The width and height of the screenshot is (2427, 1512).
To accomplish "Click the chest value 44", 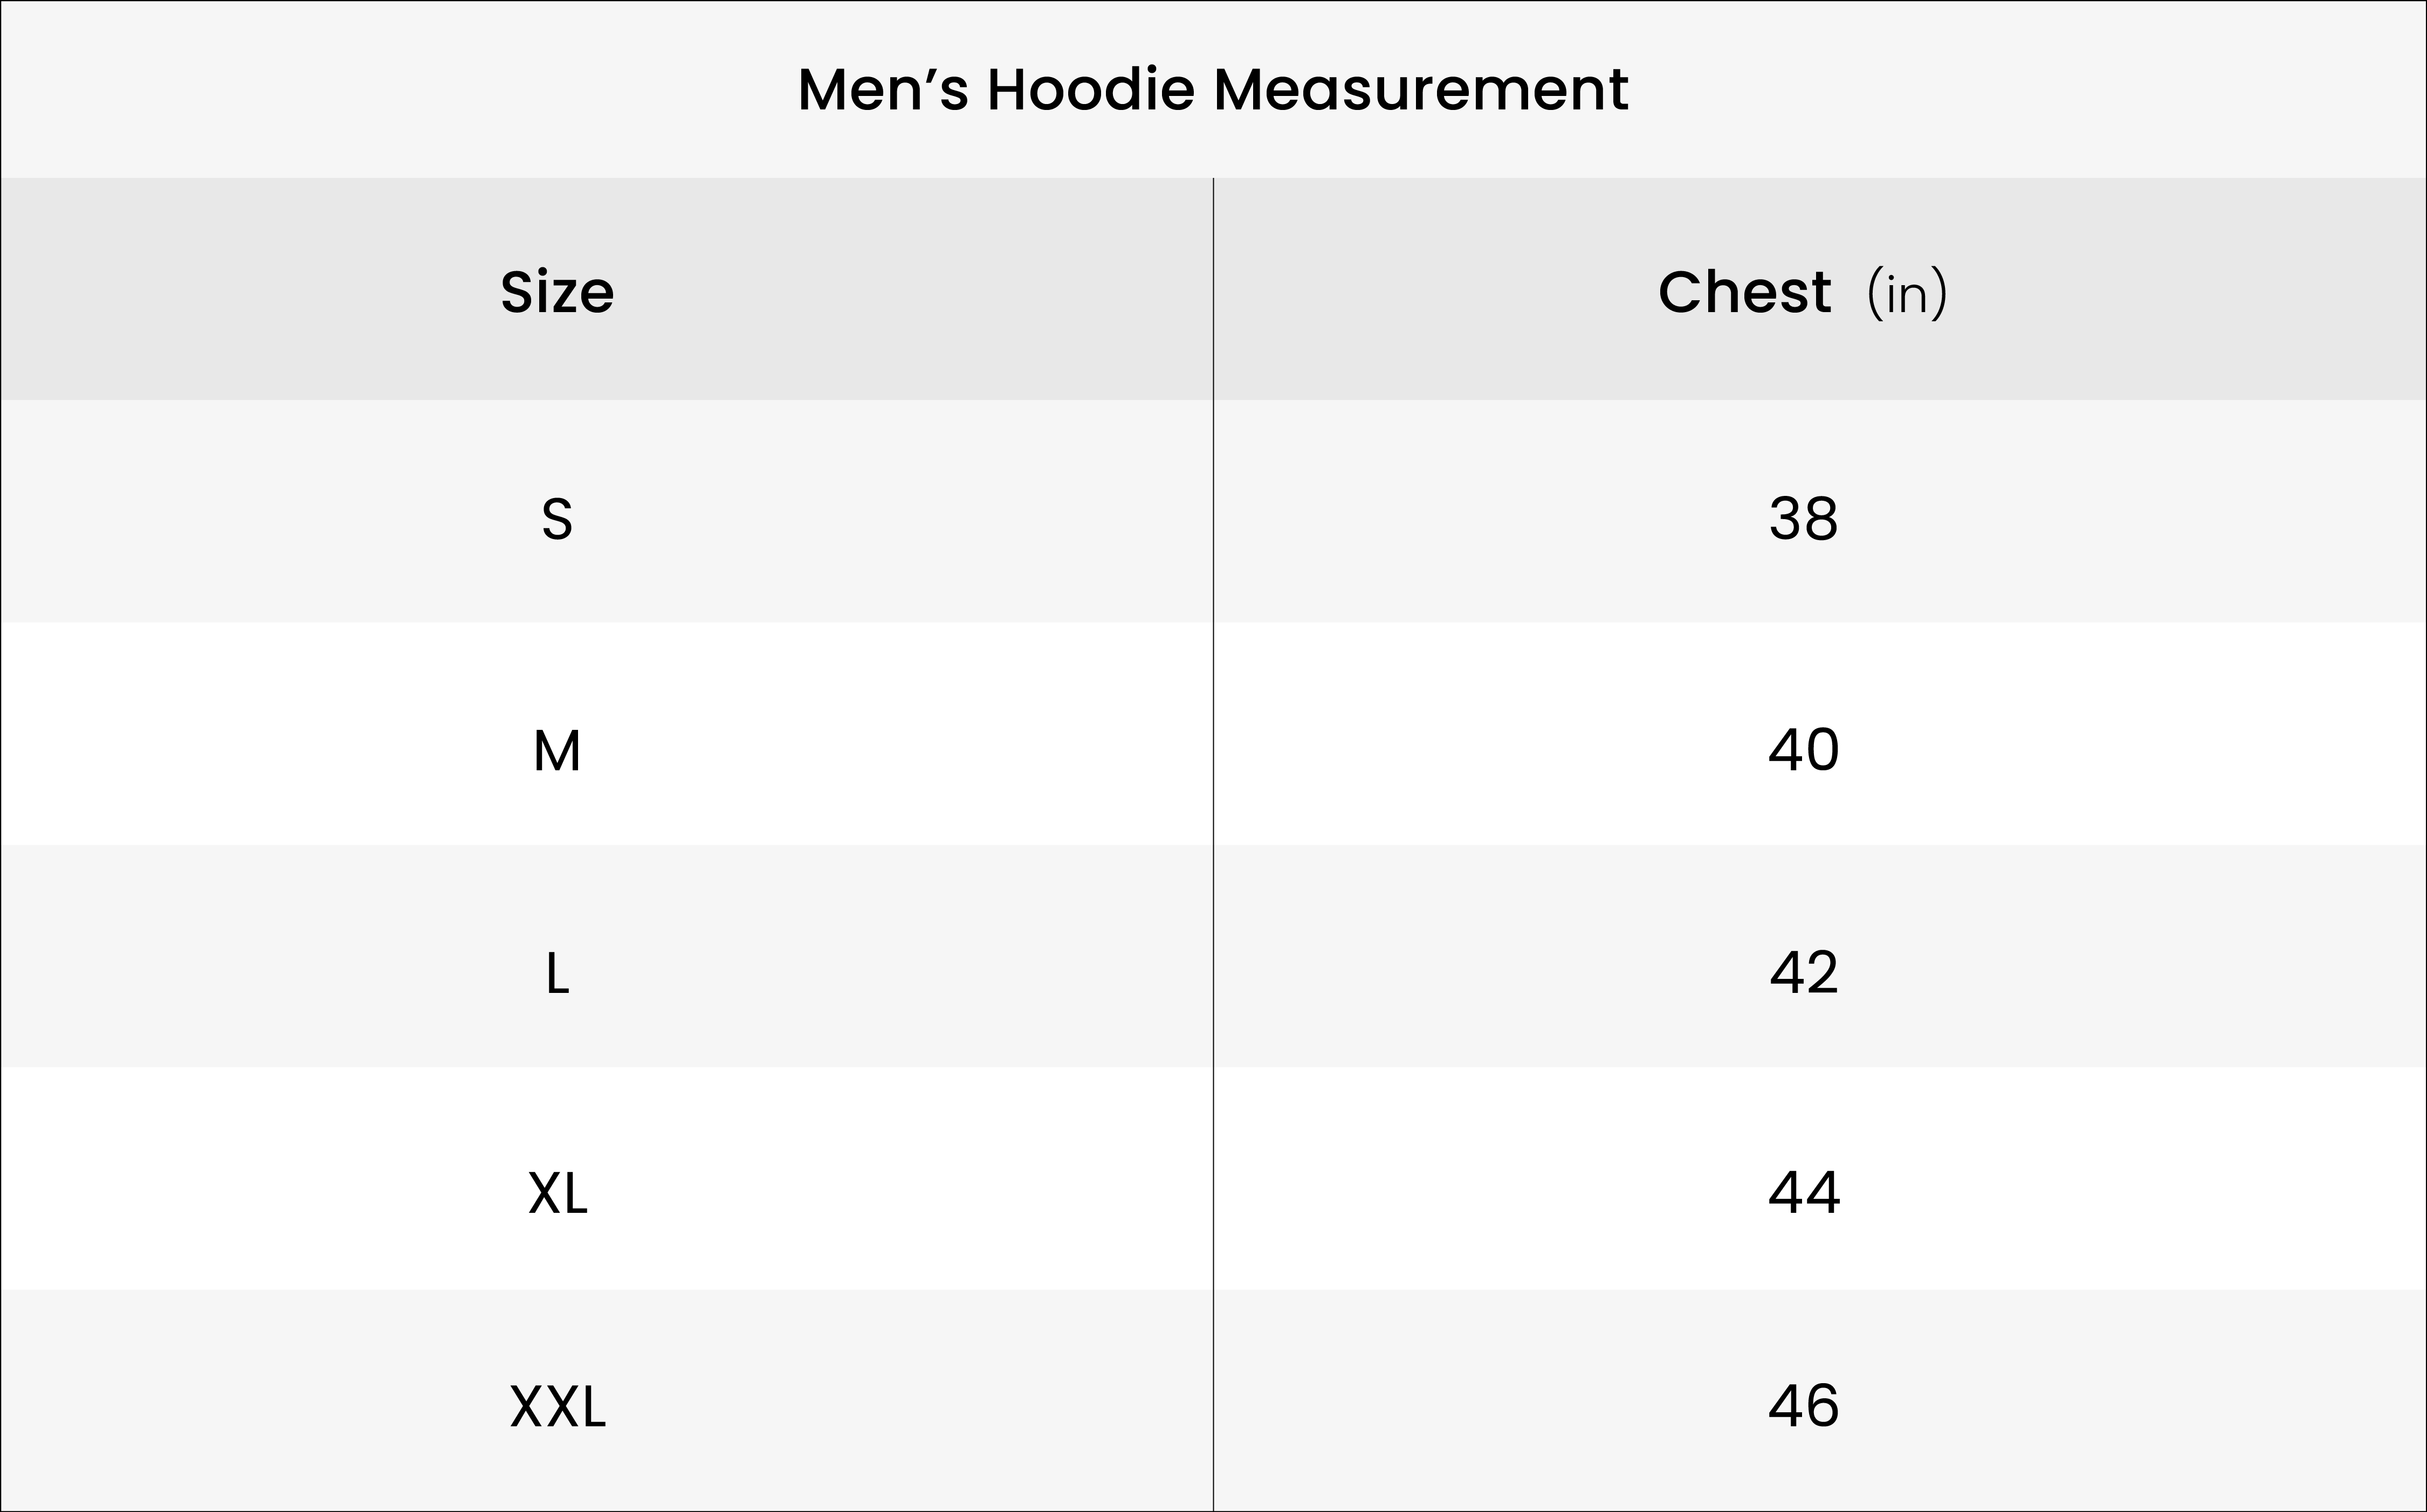I will coord(1803,1193).
